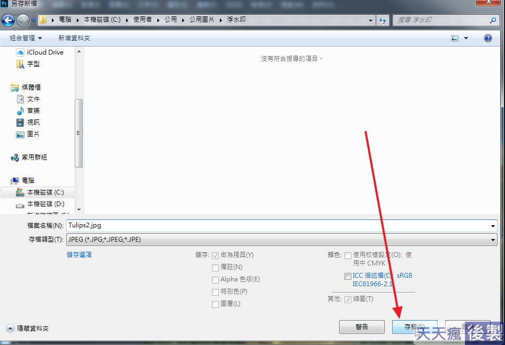Select 電腦 in the navigation pane

23,180
